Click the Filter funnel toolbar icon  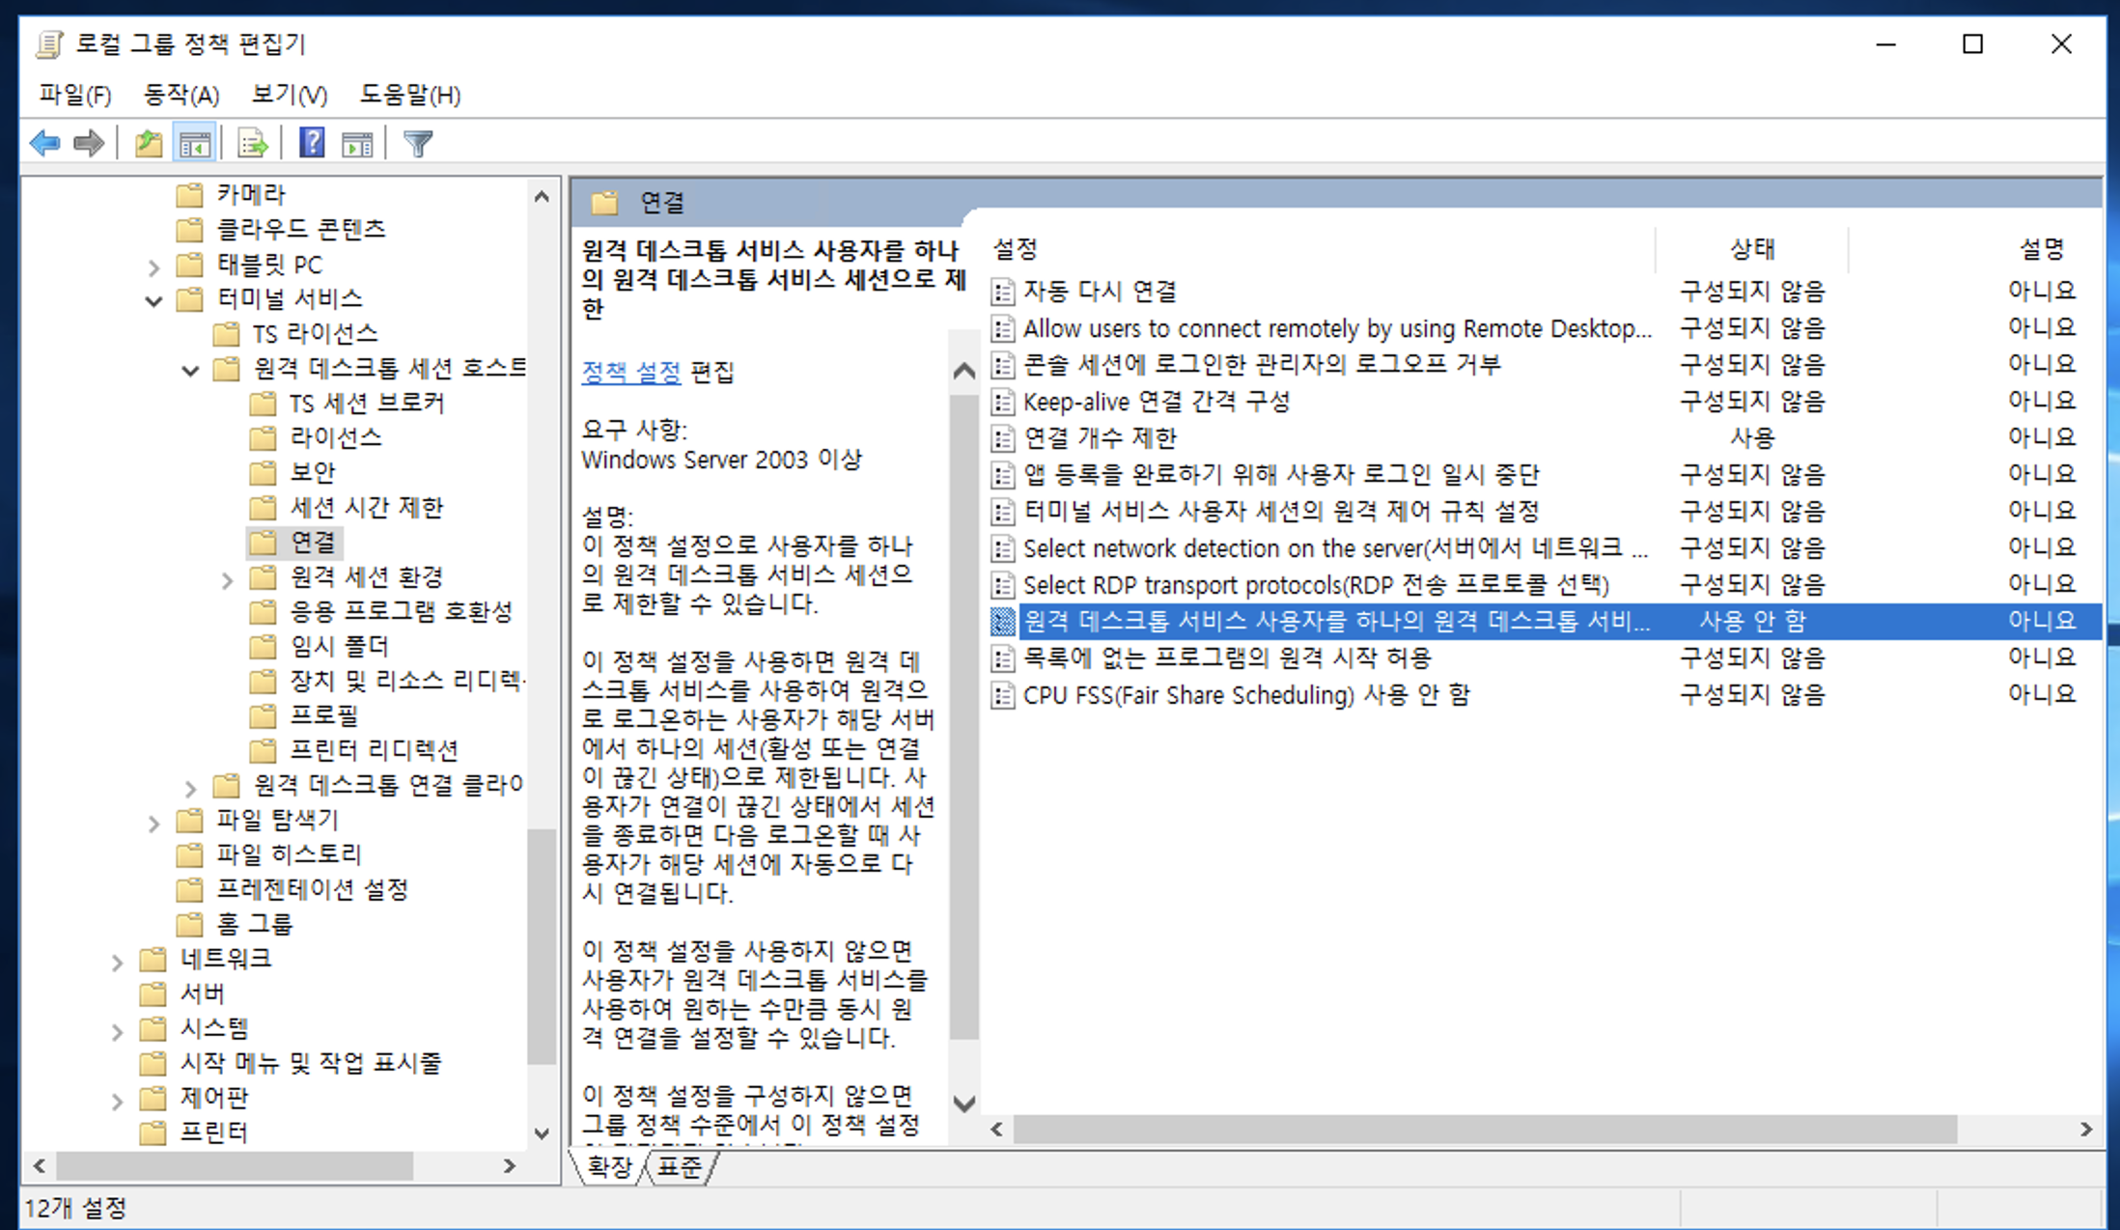tap(417, 144)
